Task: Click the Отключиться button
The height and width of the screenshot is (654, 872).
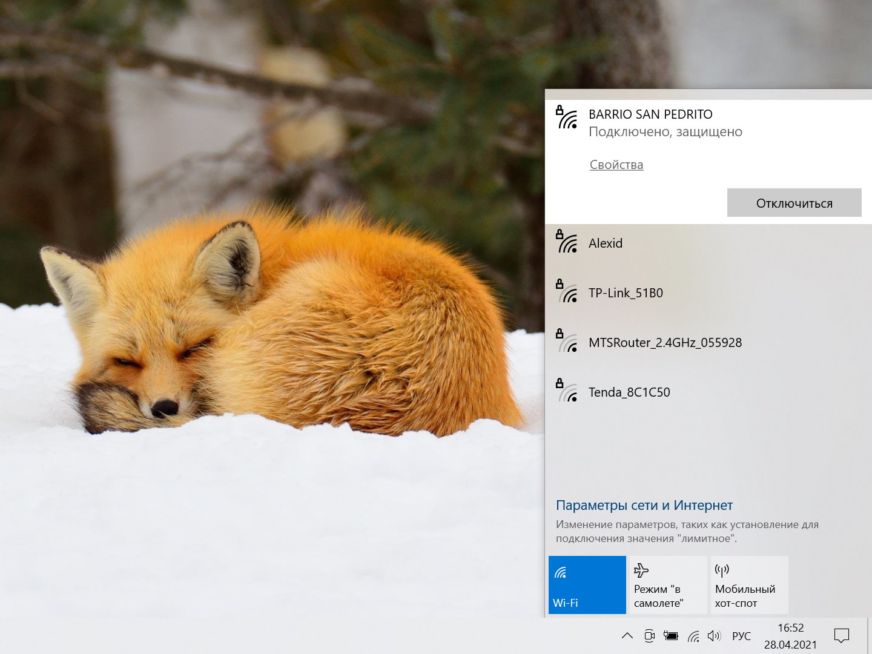Action: pyautogui.click(x=794, y=203)
